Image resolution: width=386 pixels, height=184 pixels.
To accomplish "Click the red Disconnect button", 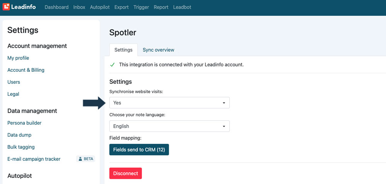I will 125,173.
